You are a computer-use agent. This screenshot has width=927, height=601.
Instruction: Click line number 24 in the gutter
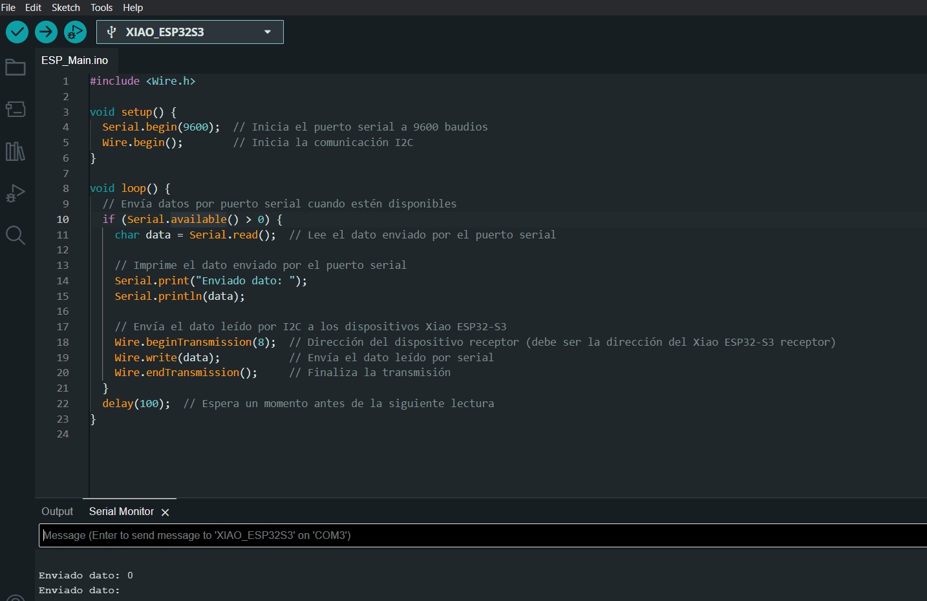click(63, 434)
